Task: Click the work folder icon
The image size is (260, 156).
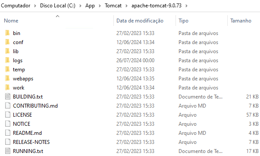Action: coord(7,88)
